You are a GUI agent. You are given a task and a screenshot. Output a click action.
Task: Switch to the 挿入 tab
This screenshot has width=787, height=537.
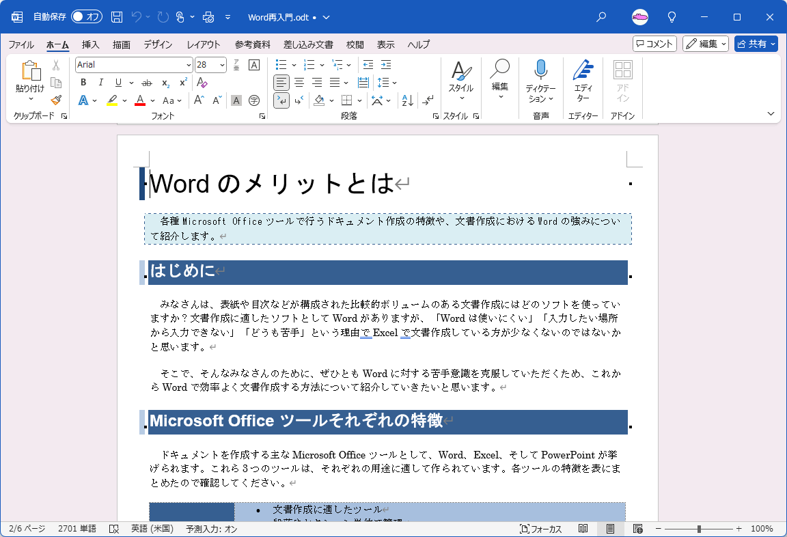[90, 44]
